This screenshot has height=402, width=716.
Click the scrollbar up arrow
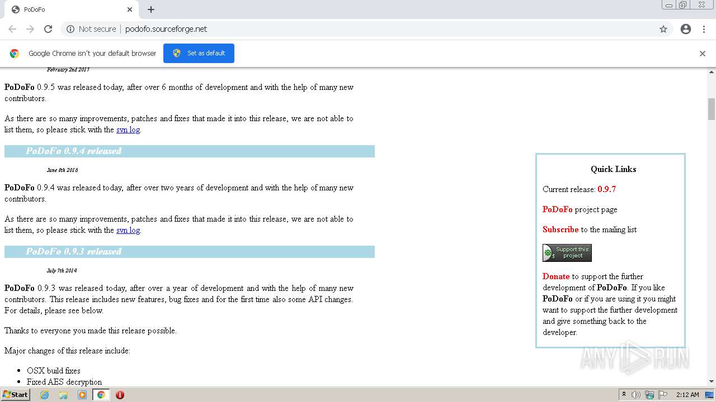712,72
